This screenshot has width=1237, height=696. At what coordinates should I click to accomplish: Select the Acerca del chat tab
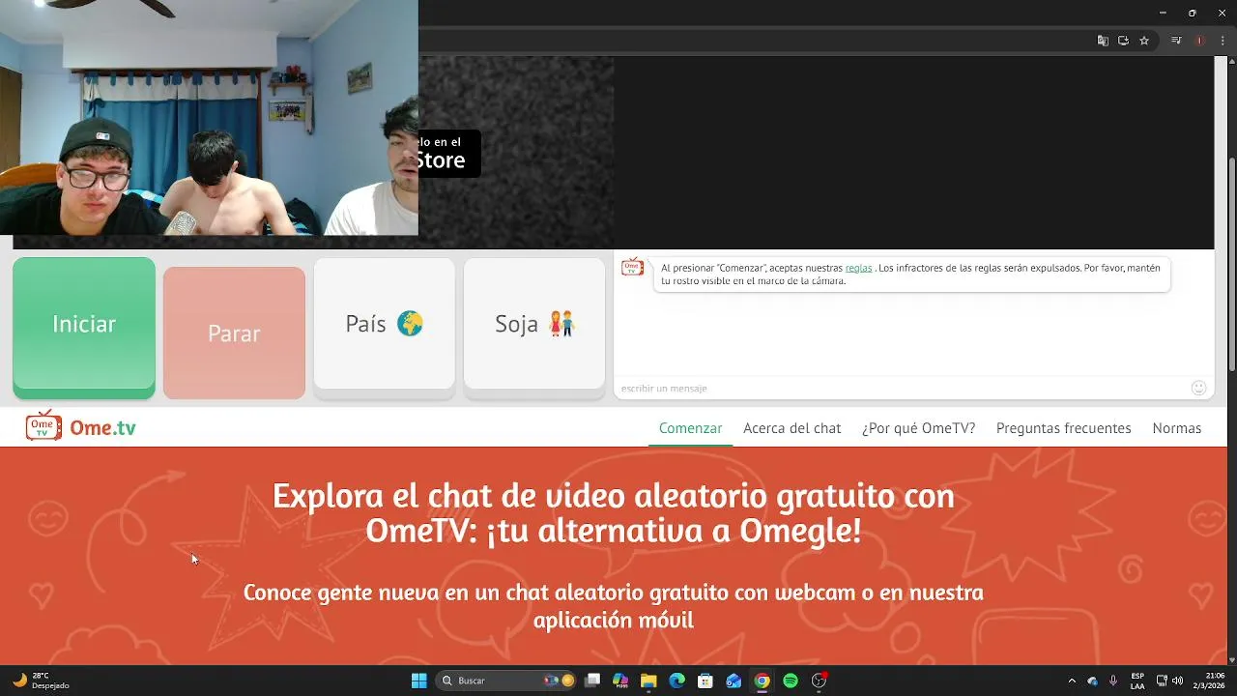point(791,428)
